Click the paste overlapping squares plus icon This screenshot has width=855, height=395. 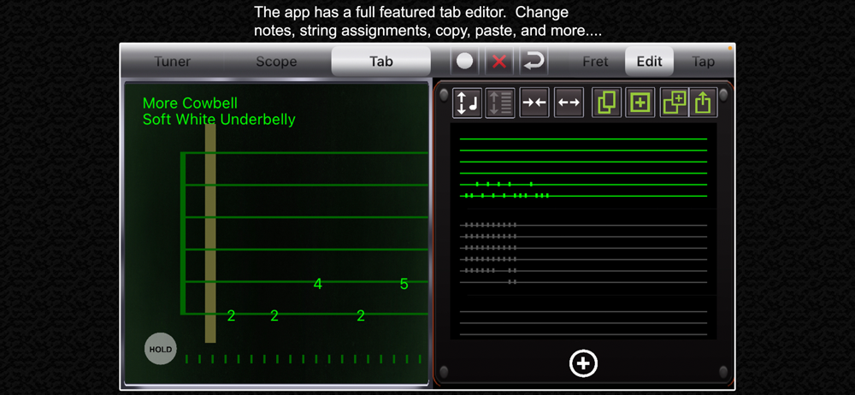coord(674,103)
